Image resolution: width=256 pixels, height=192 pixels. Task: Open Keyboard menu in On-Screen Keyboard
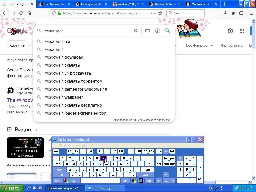point(66,145)
